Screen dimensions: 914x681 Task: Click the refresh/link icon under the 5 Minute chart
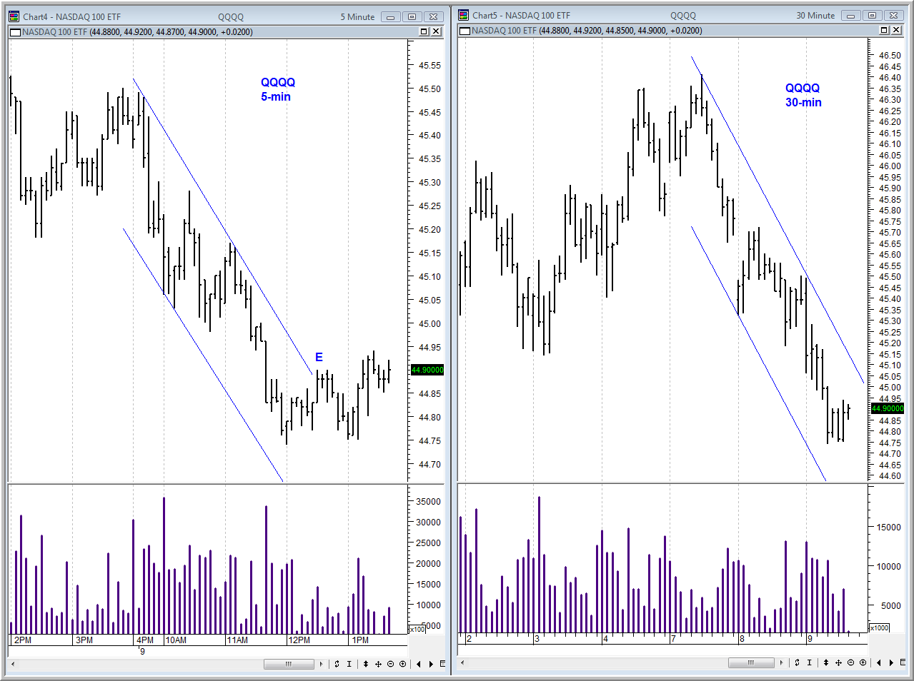coord(337,664)
